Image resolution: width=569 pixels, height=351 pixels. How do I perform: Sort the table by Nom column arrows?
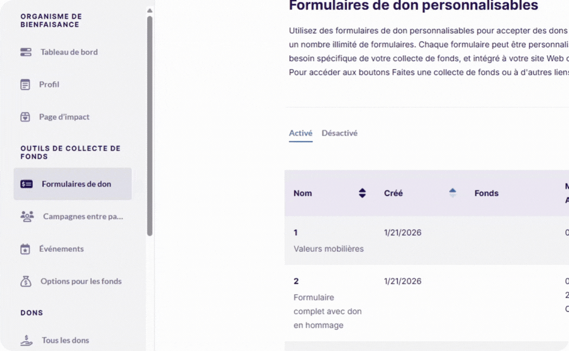(x=362, y=193)
